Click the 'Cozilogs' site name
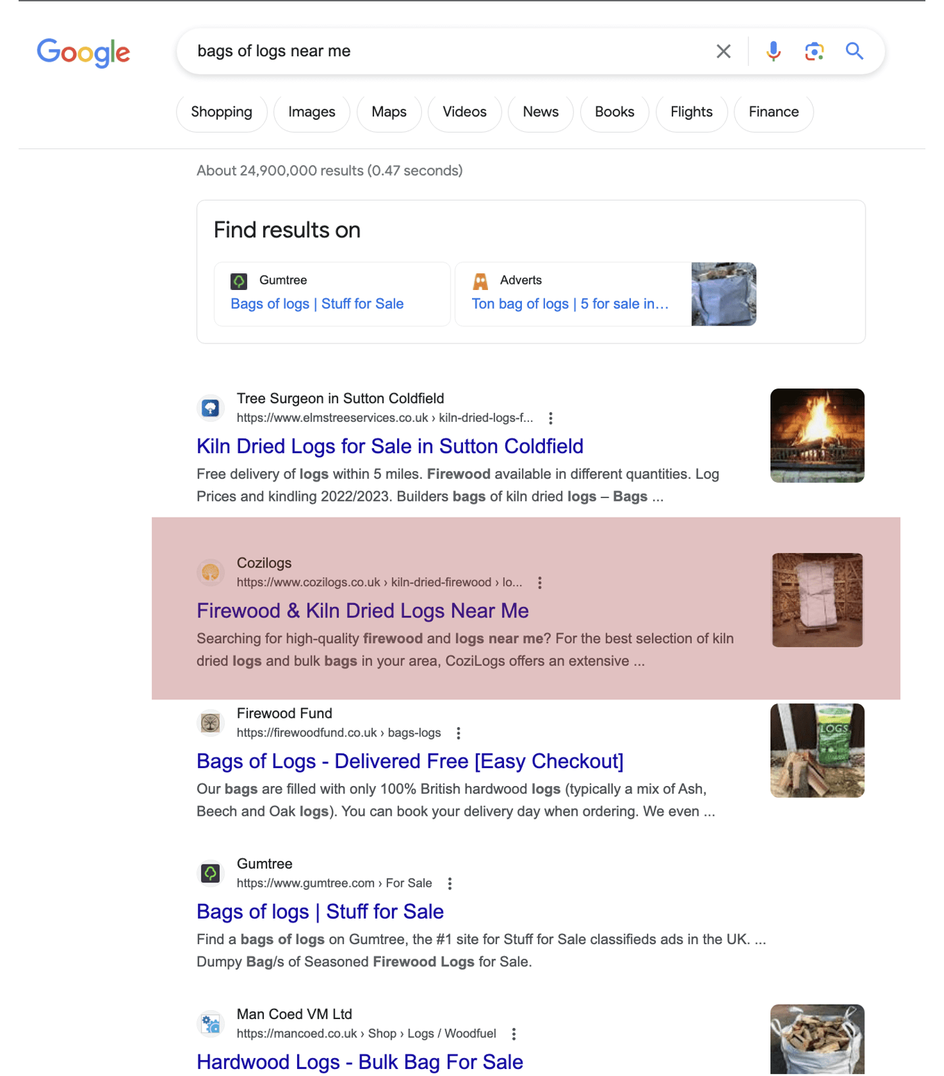 pyautogui.click(x=264, y=563)
